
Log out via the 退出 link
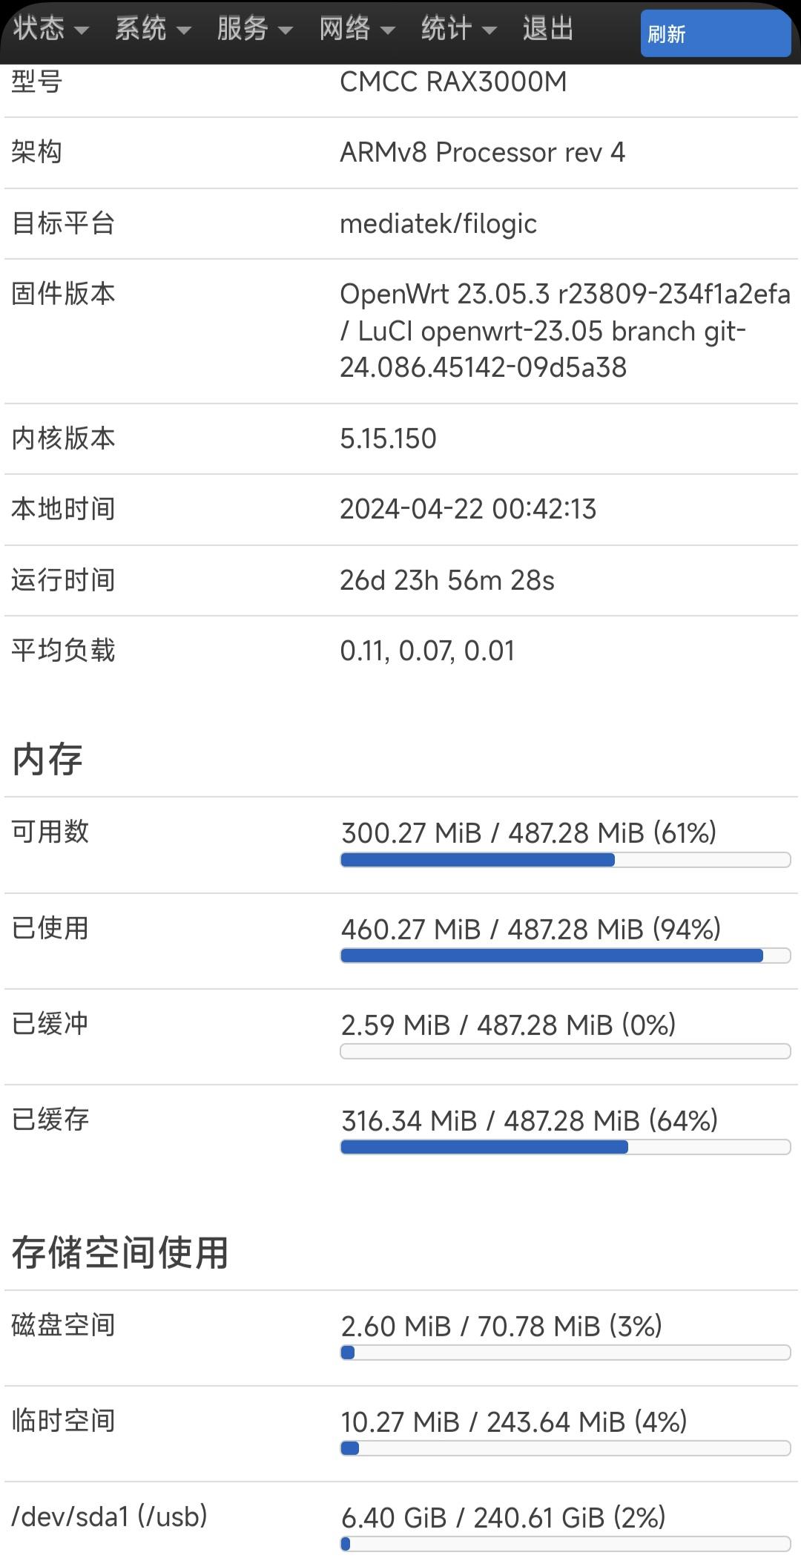(x=548, y=30)
